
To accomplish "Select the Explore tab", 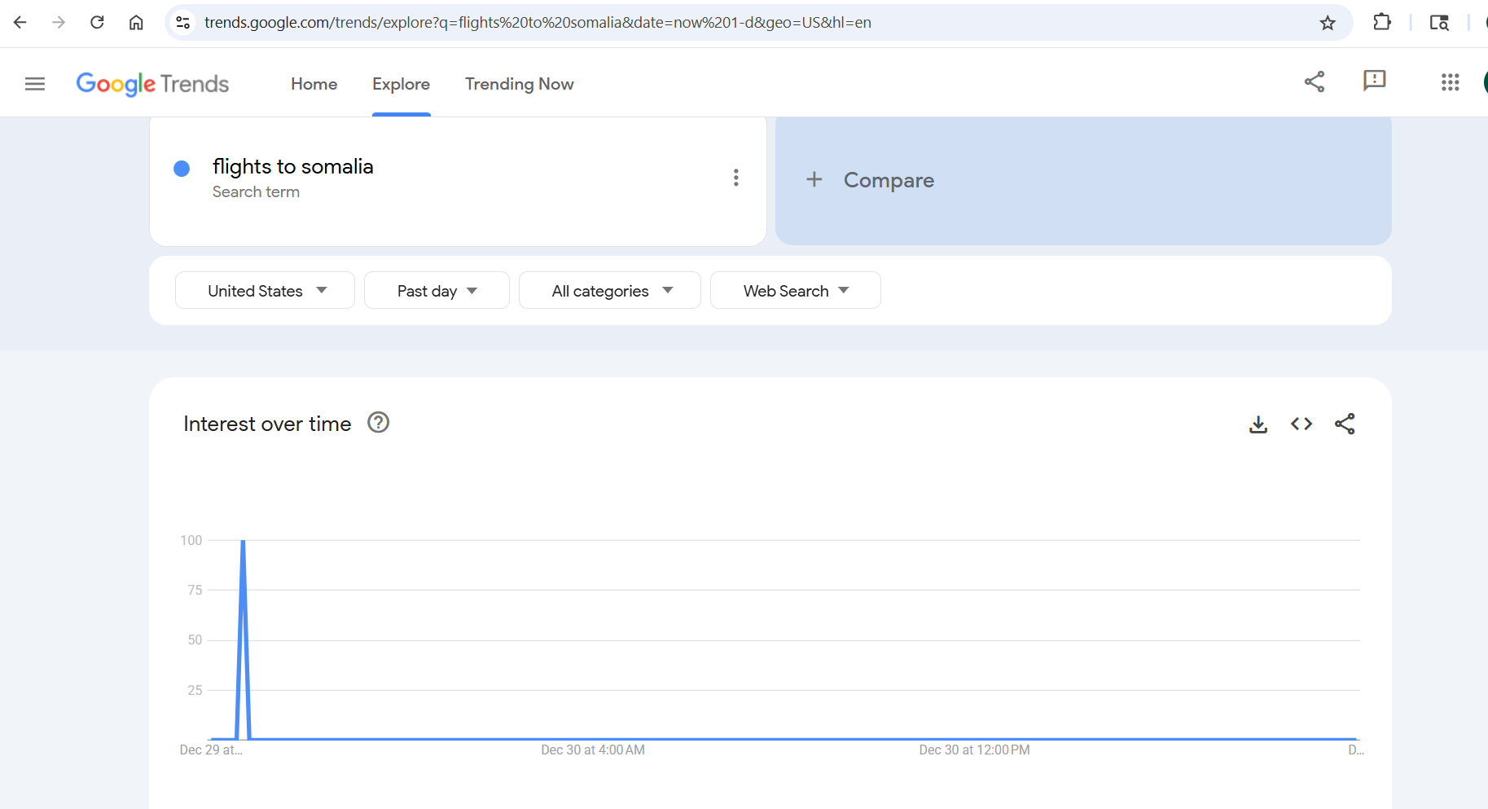I will [401, 84].
